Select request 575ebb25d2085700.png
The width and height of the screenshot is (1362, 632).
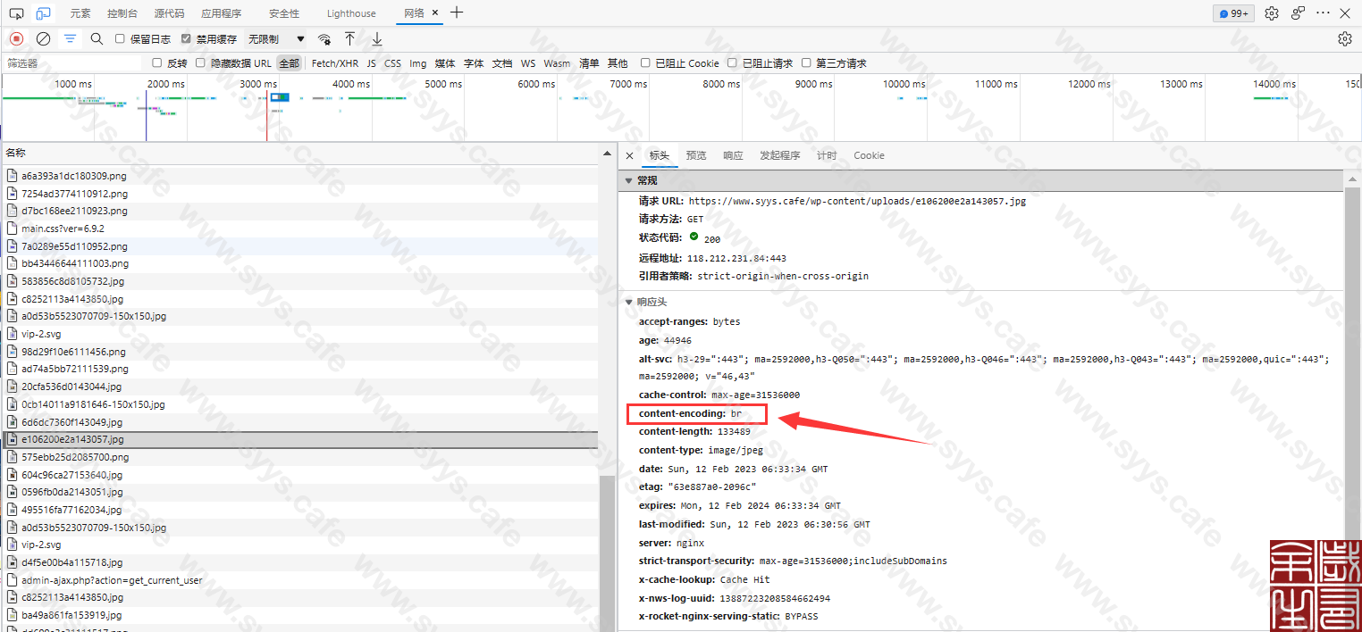coord(299,457)
